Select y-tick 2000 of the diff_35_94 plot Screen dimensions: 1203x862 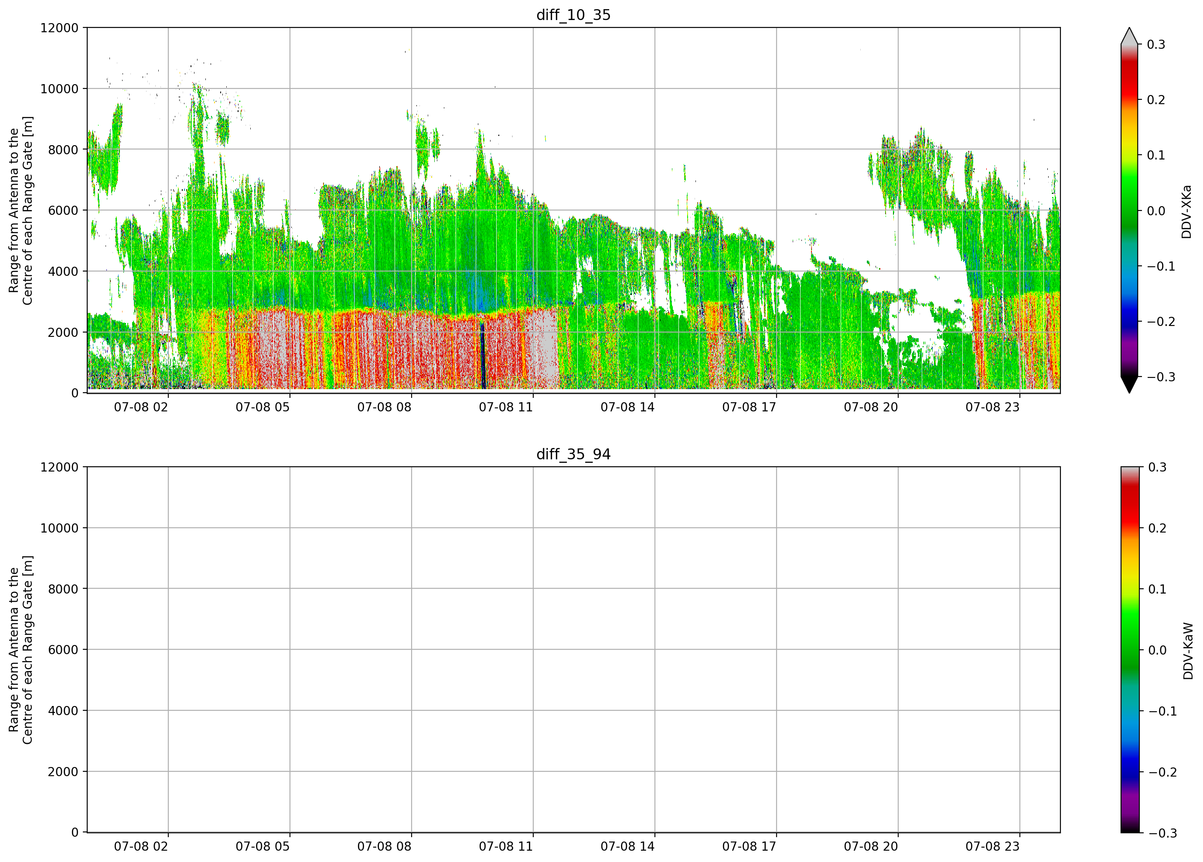[x=63, y=772]
